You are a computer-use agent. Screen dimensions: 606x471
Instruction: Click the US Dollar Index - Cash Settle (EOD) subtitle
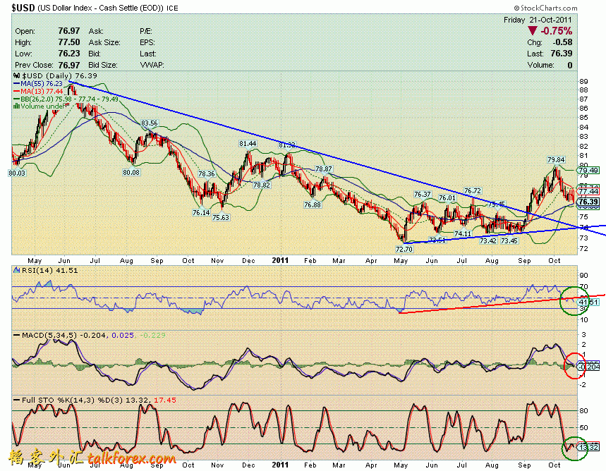click(100, 8)
